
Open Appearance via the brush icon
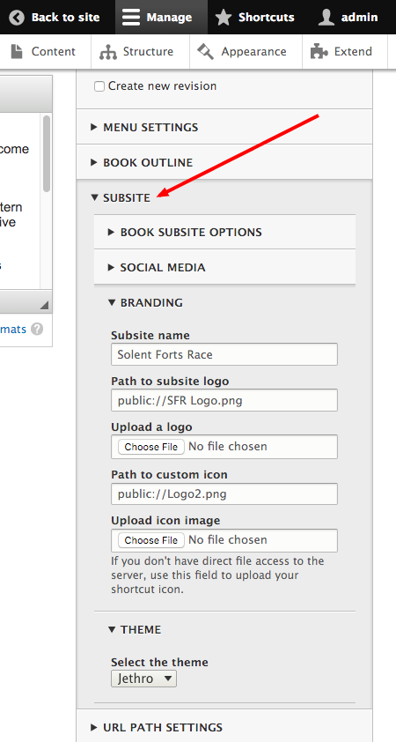(206, 51)
